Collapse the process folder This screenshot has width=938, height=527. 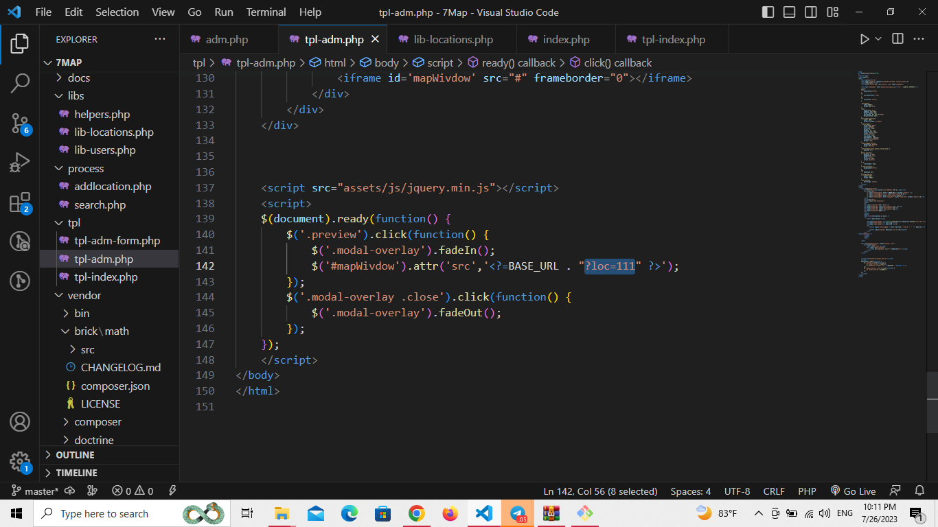[110, 169]
